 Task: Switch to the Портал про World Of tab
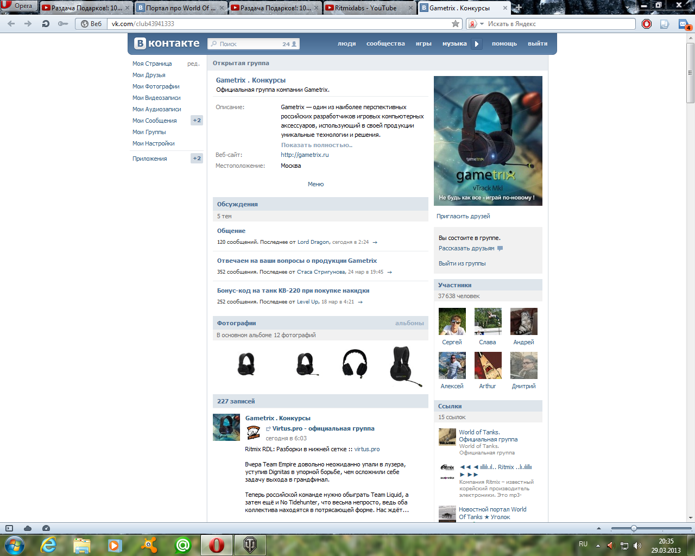[180, 8]
